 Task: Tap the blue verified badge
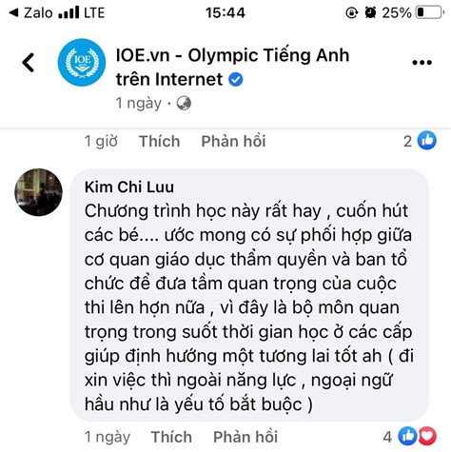[236, 79]
